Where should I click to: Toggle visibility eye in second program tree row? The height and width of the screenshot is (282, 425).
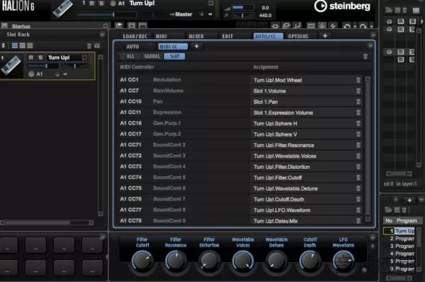click(389, 29)
